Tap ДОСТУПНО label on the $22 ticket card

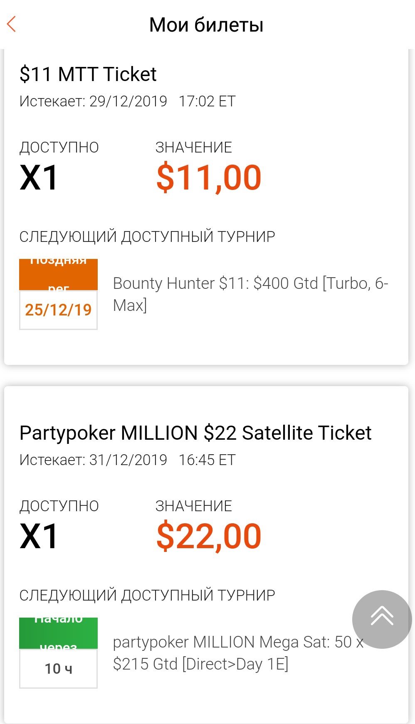point(59,506)
